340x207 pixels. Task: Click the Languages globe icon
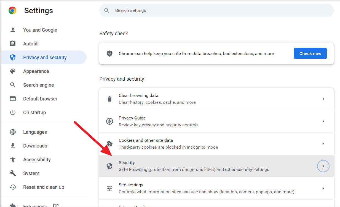13,132
